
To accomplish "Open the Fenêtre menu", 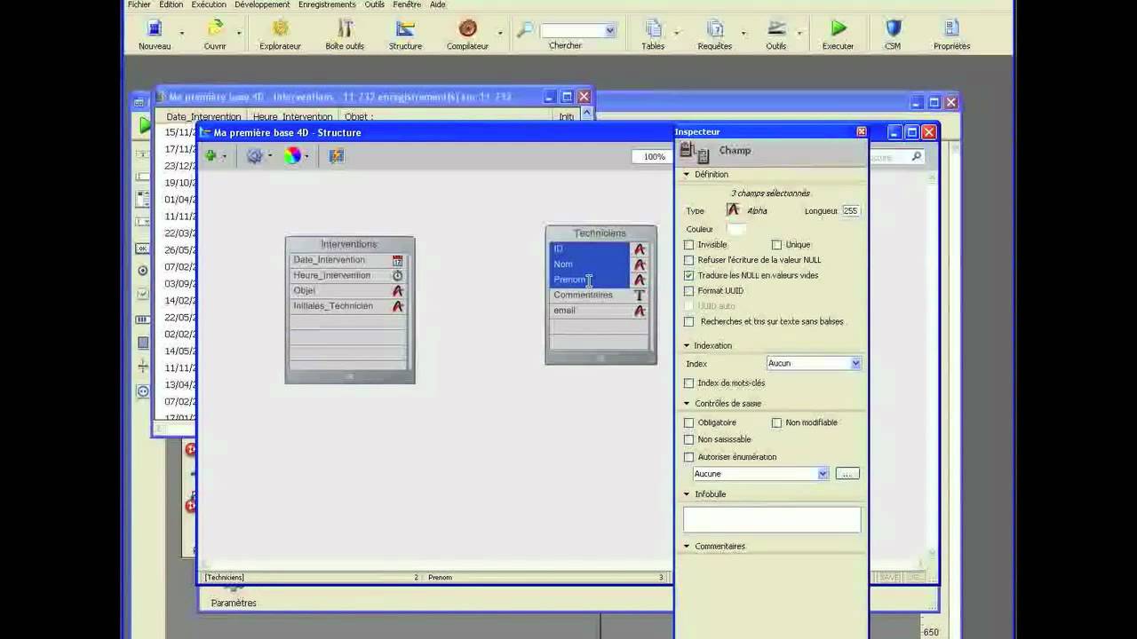I will (408, 4).
